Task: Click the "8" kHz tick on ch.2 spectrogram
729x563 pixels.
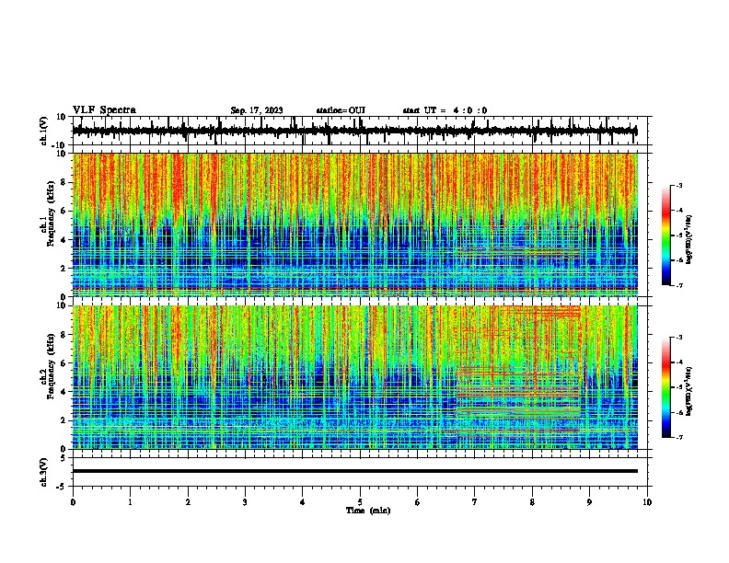Action: [64, 335]
